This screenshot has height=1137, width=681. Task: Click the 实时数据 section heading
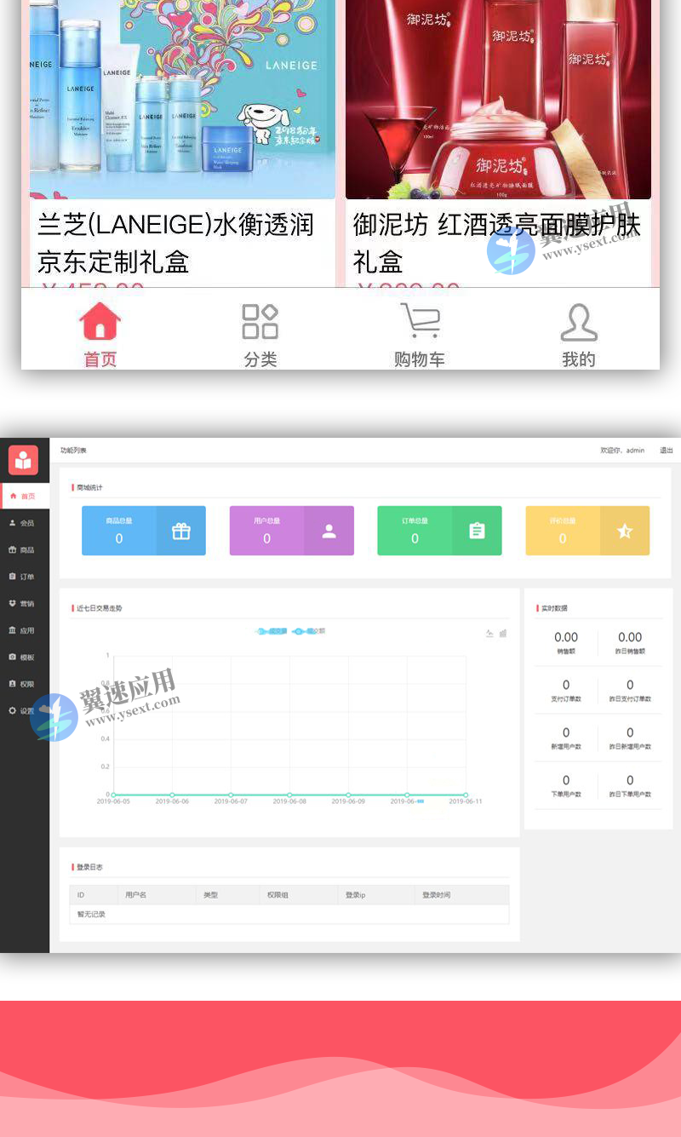tap(554, 609)
